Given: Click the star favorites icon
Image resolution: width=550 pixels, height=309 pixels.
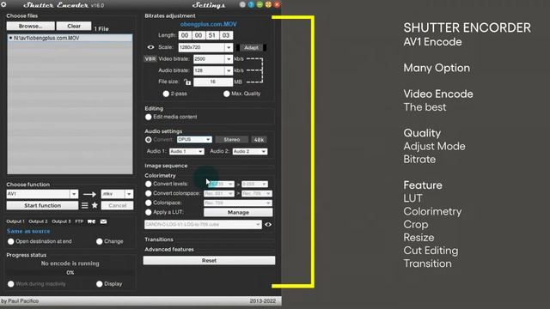Looking at the screenshot, I should point(95,206).
